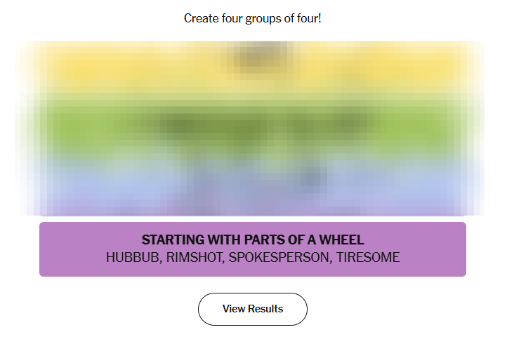Click the View Results button
This screenshot has height=353, width=514.
click(x=253, y=309)
